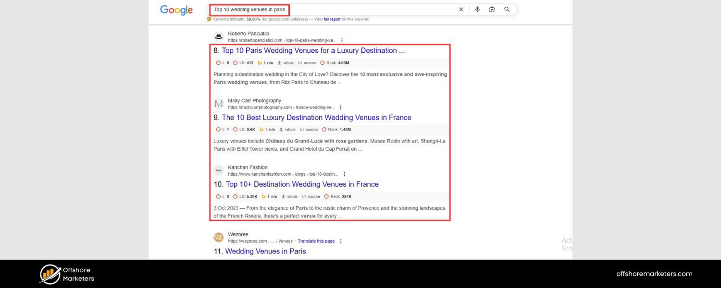Image resolution: width=721 pixels, height=288 pixels.
Task: Click the magnifying glass search button
Action: click(507, 10)
